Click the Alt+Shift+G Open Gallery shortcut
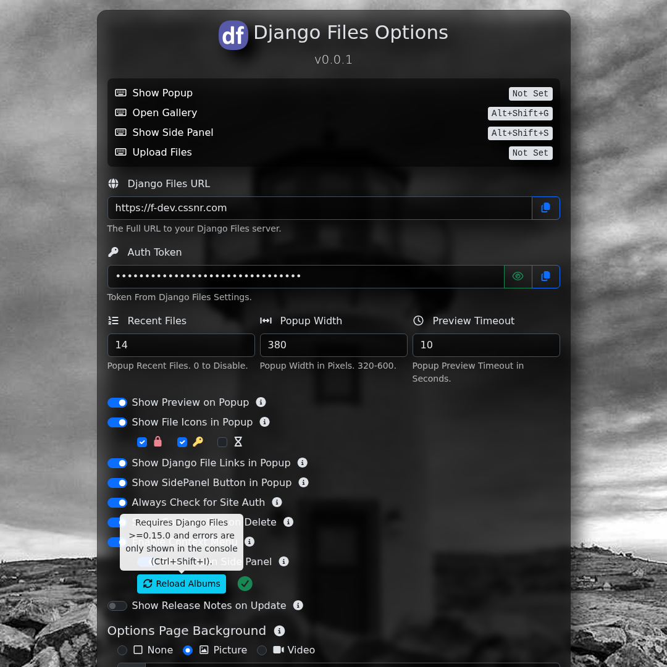Screen dimensions: 667x667 tap(519, 114)
